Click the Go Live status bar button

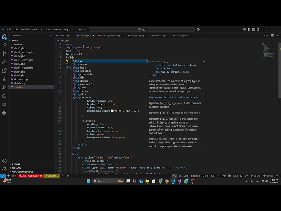(257, 175)
